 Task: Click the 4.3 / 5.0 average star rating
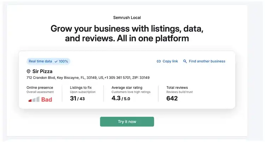(121, 98)
